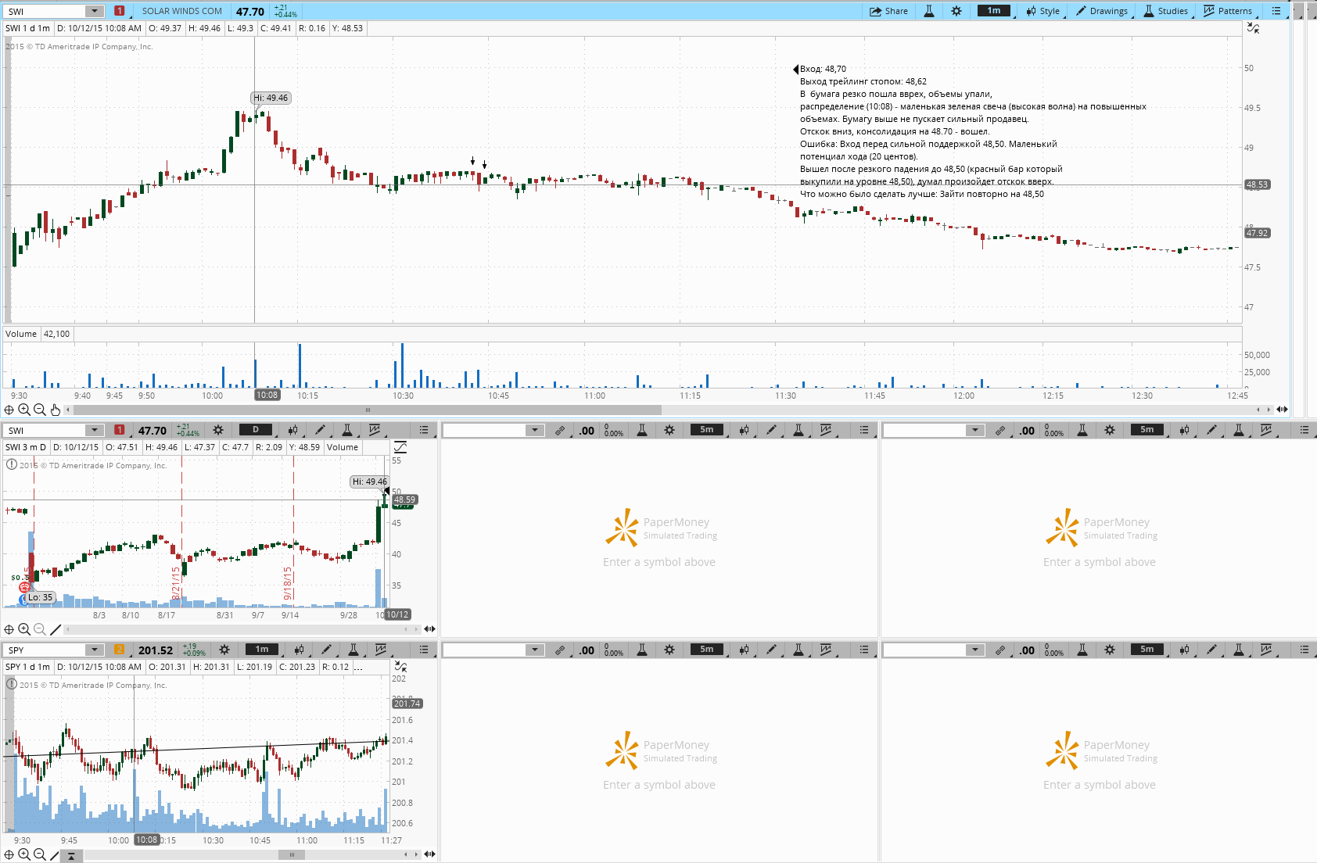The width and height of the screenshot is (1317, 863).
Task: Click the Volume label on the daily SWI chart header
Action: coord(343,447)
